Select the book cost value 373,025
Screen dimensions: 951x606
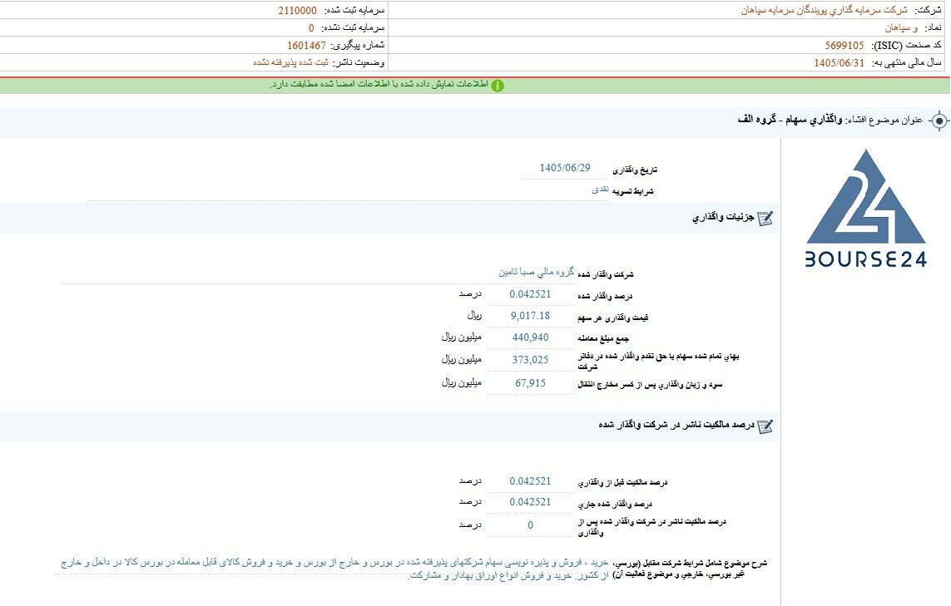coord(530,360)
